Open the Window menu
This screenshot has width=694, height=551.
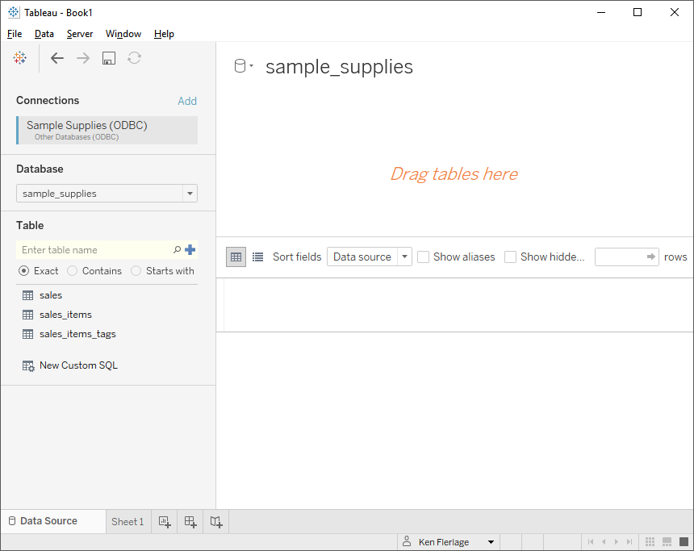click(x=123, y=34)
